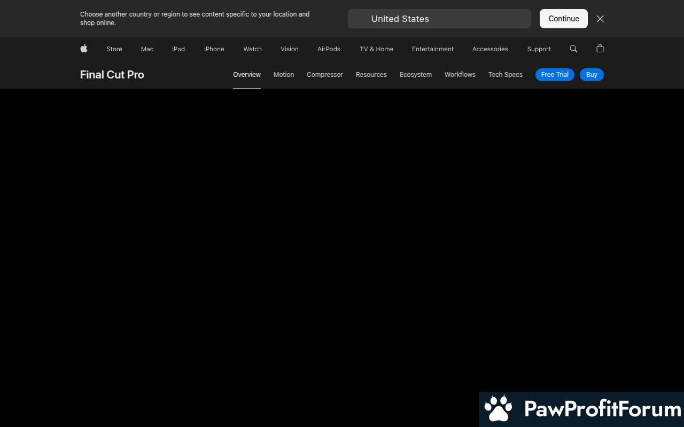The width and height of the screenshot is (684, 427).
Task: Open the AirPods menu
Action: point(329,49)
